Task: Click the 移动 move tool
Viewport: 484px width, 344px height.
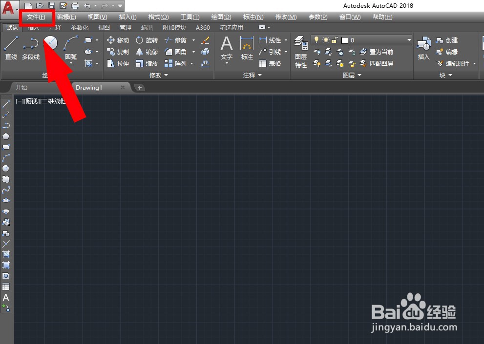Action: click(118, 40)
